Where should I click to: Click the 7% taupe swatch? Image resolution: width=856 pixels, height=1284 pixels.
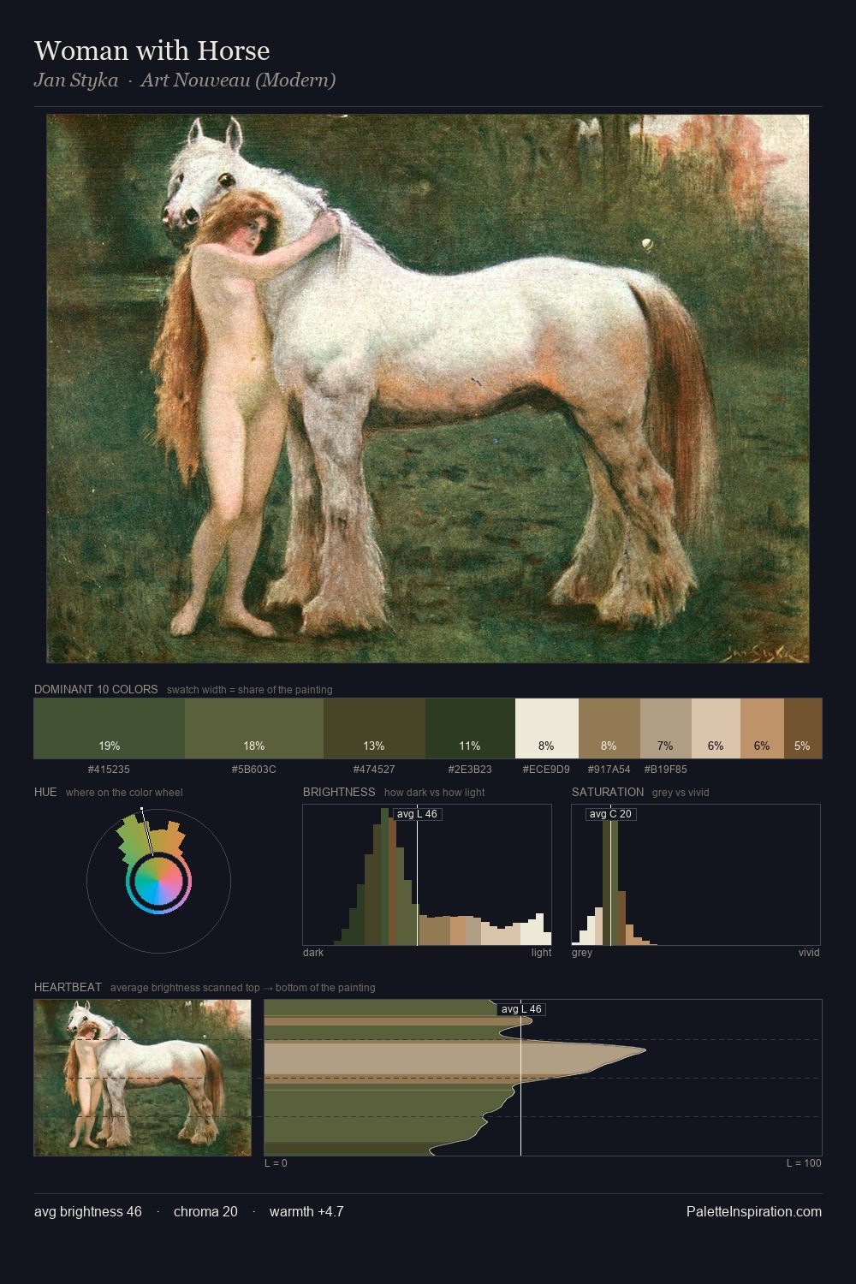click(665, 728)
